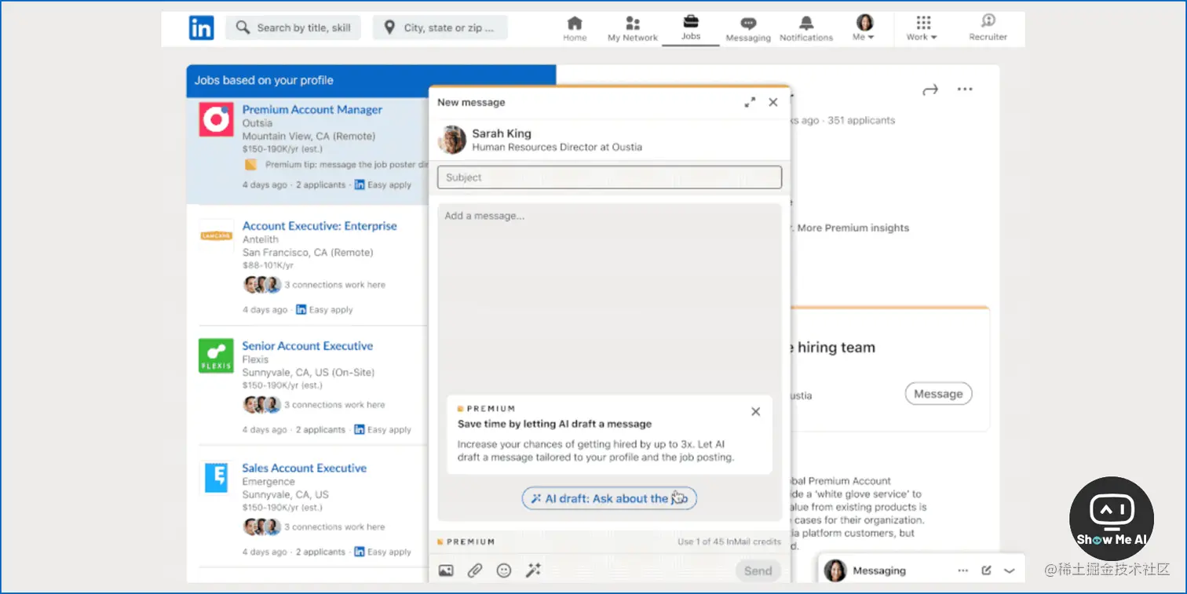This screenshot has width=1187, height=594.
Task: Collapse the Messaging panel chevron
Action: click(x=1010, y=571)
